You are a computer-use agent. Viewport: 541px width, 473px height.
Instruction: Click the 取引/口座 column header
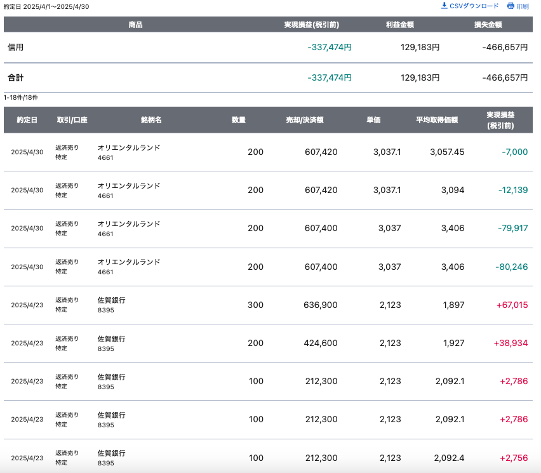click(72, 120)
